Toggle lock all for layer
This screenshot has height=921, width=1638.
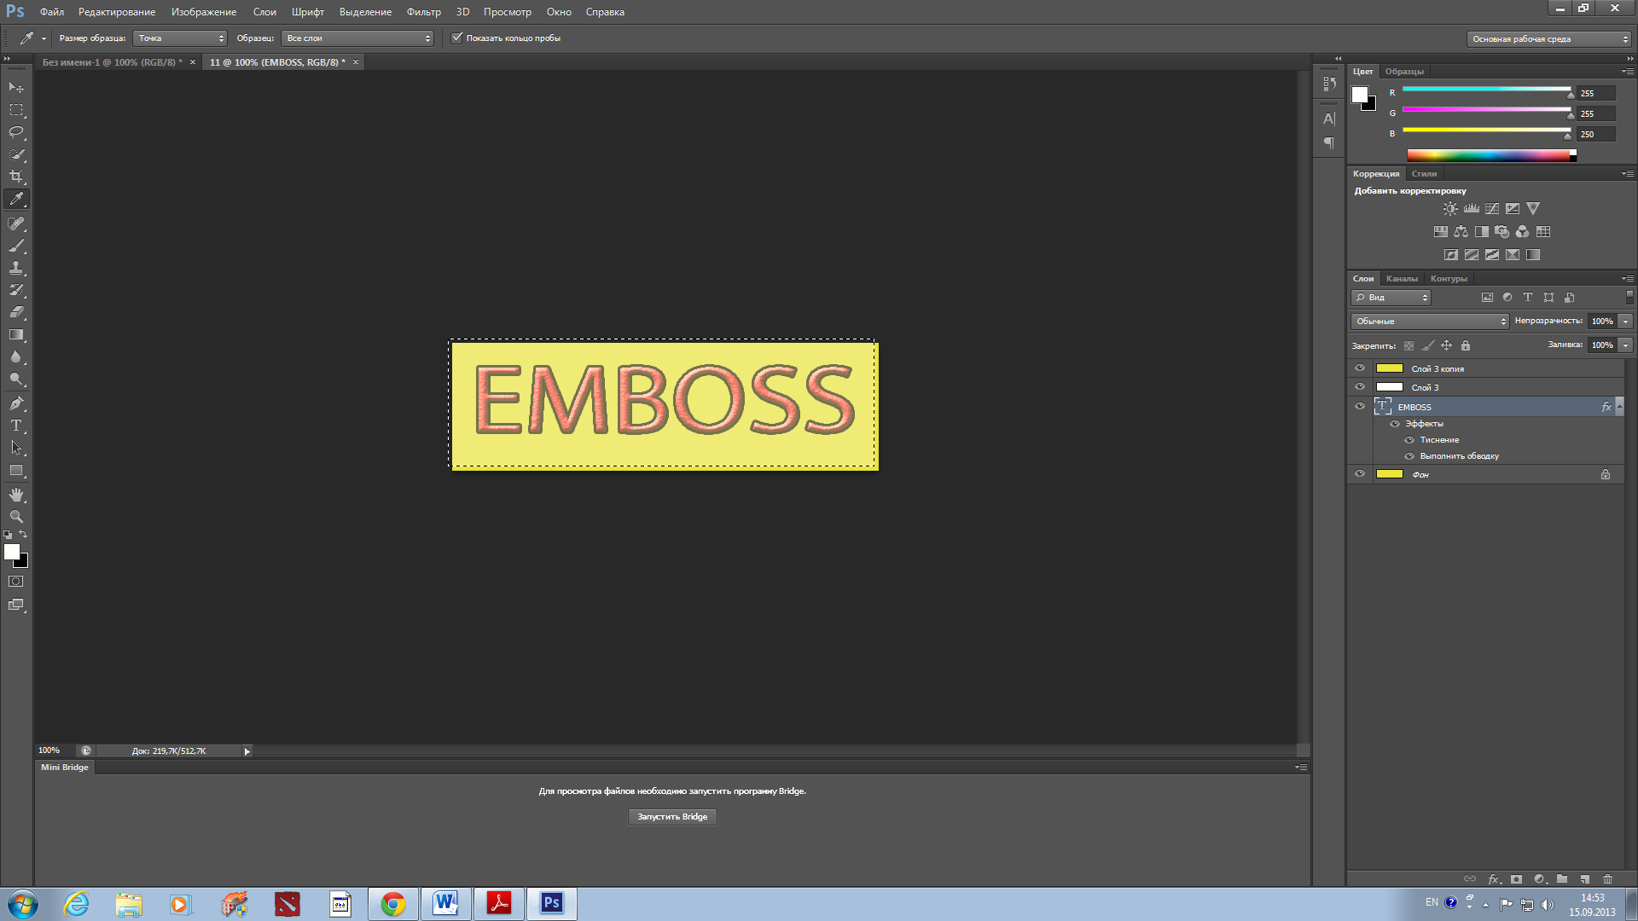click(1466, 345)
